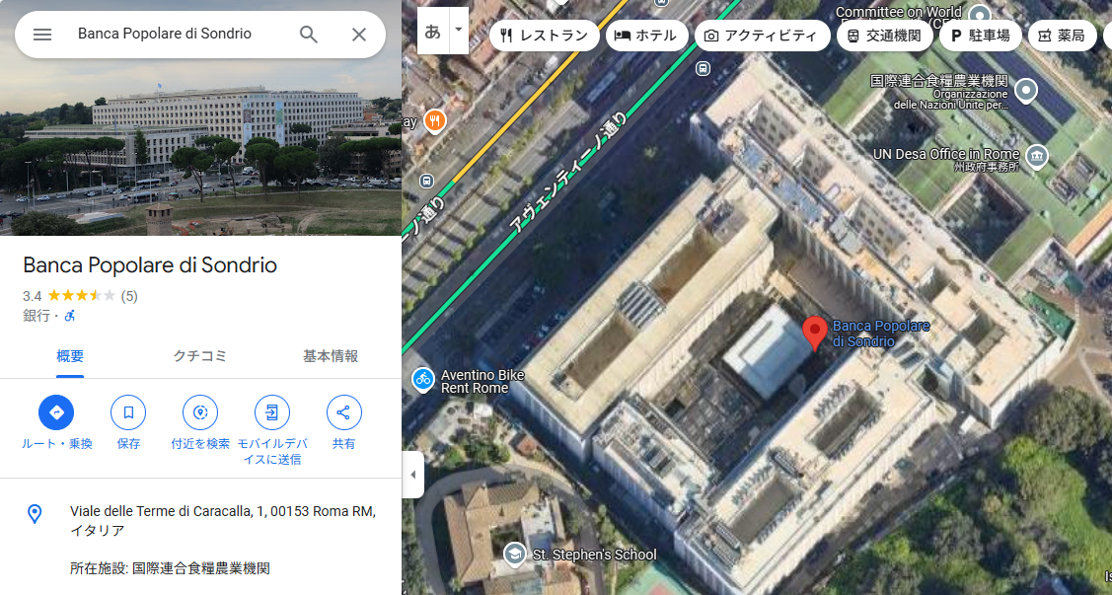
Task: Click the Committee on World map pin
Action: pos(980,16)
